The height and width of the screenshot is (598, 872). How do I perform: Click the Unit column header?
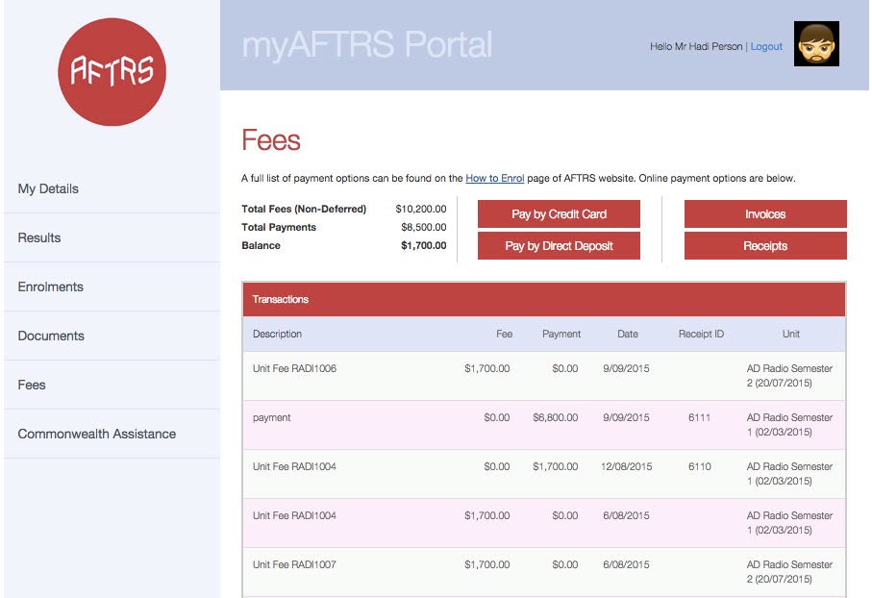[791, 334]
